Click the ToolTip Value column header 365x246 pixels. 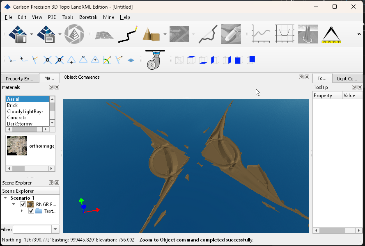[352, 96]
